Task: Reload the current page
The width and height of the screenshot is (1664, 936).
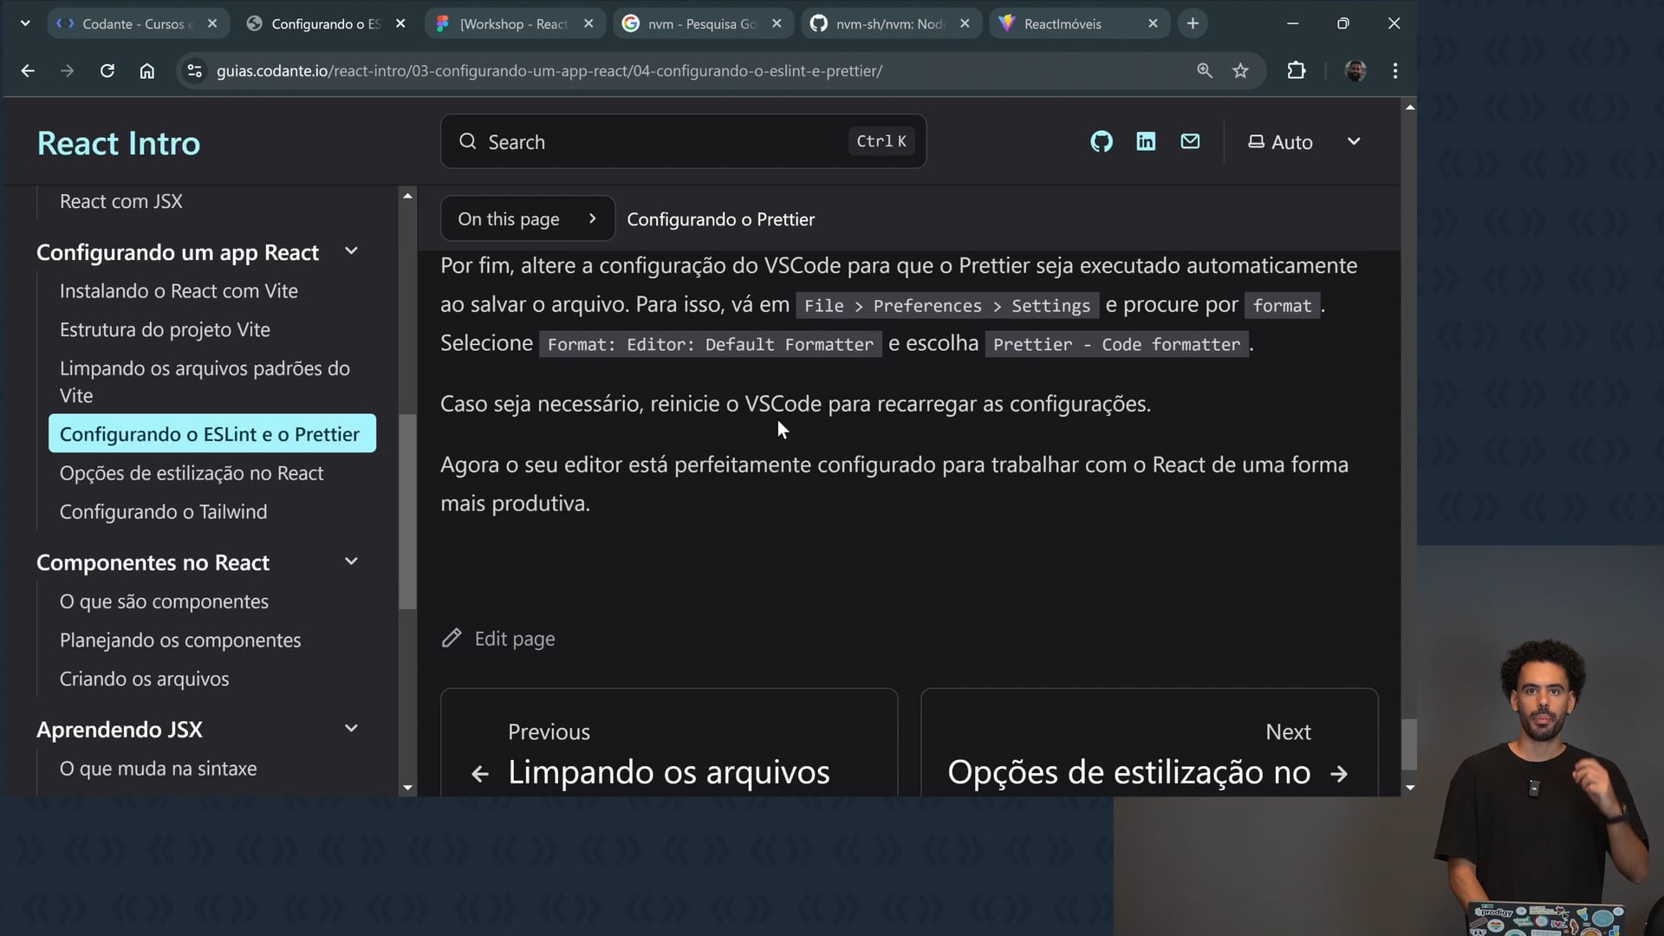Action: (x=107, y=71)
